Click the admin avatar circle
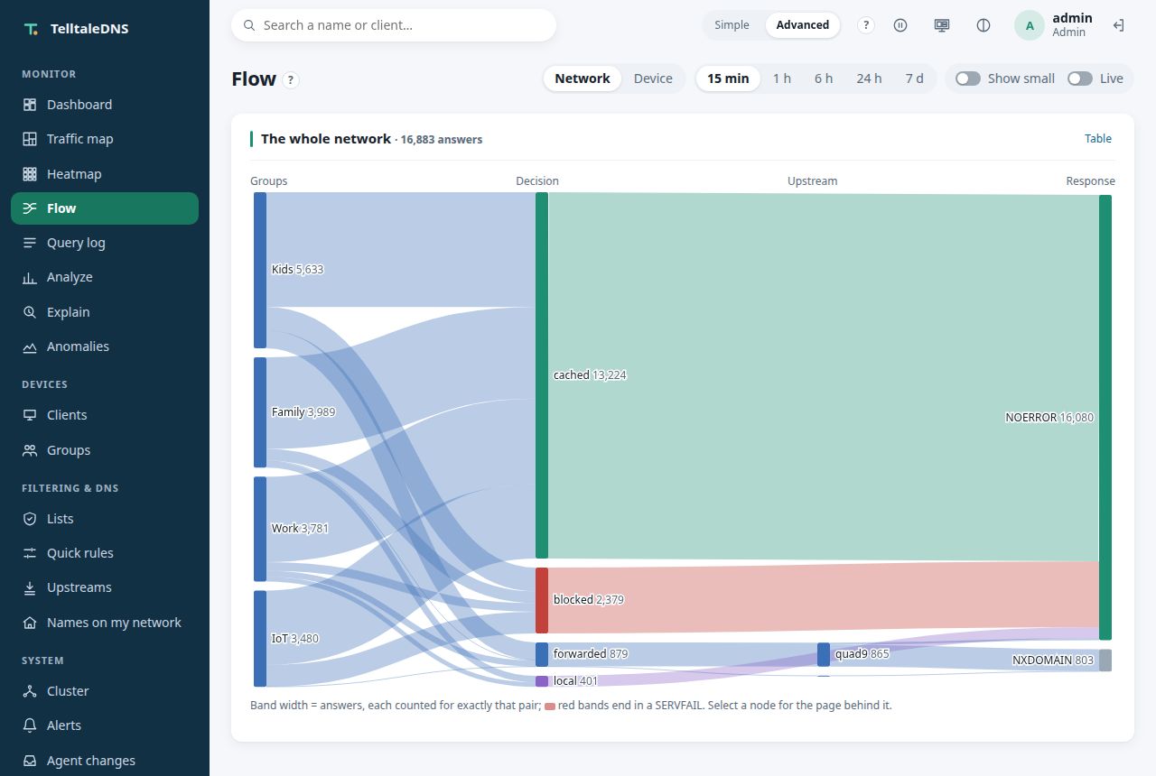Screen dimensions: 1156x776 pos(1030,25)
